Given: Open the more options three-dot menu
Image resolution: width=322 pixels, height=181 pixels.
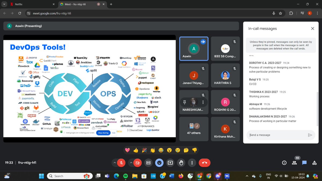Looking at the screenshot, I should click(192, 162).
